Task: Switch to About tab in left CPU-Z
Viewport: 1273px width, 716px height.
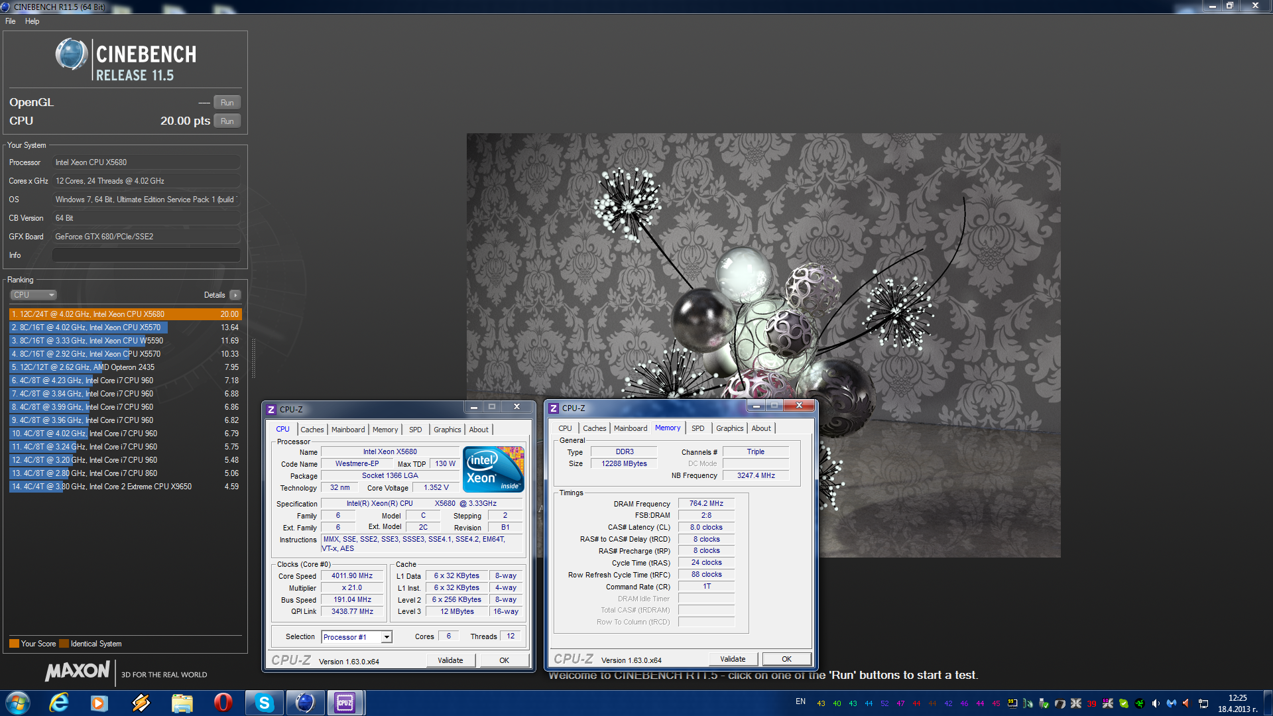Action: click(479, 430)
